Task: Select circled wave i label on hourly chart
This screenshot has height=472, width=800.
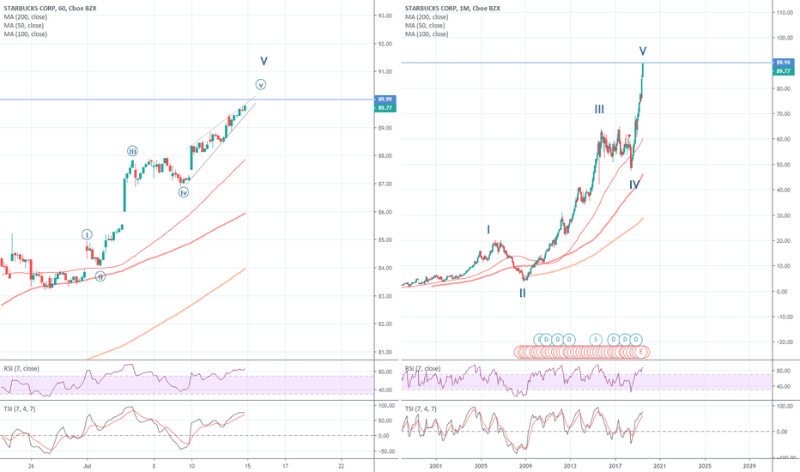Action: [x=88, y=235]
